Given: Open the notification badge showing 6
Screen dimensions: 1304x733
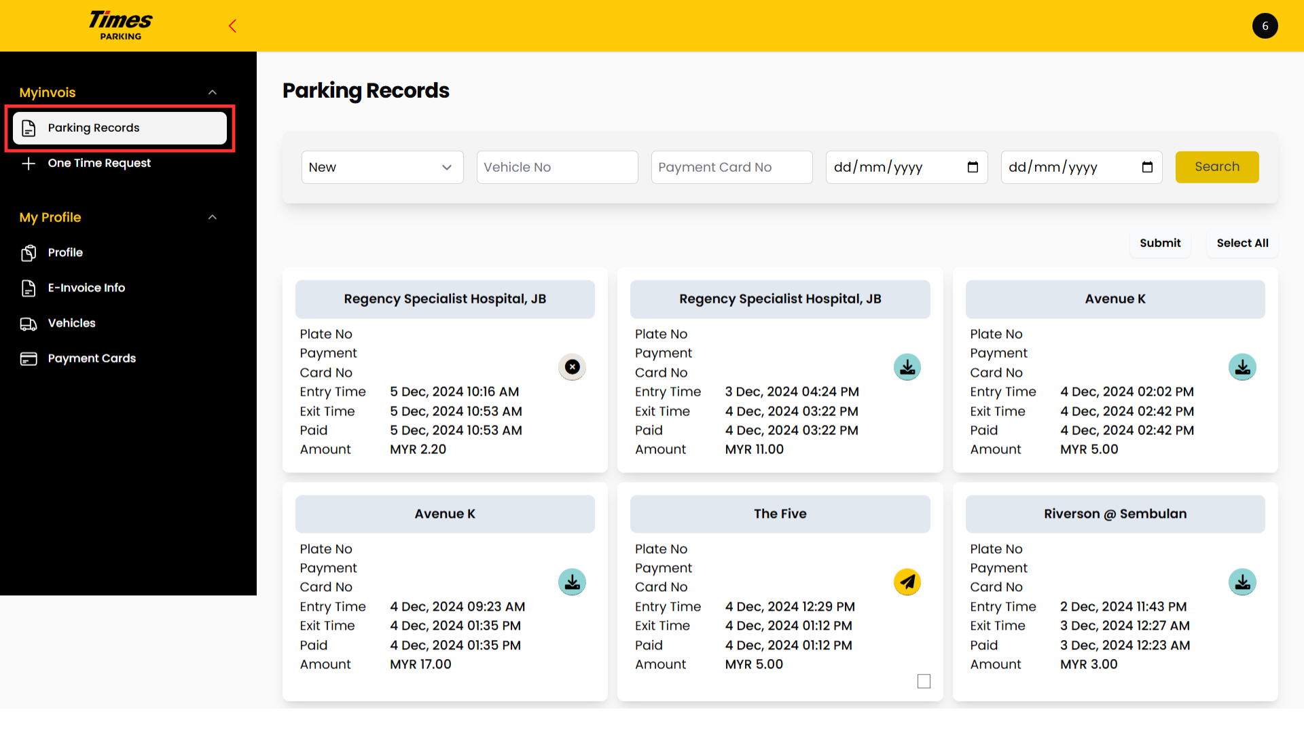Looking at the screenshot, I should [1265, 26].
